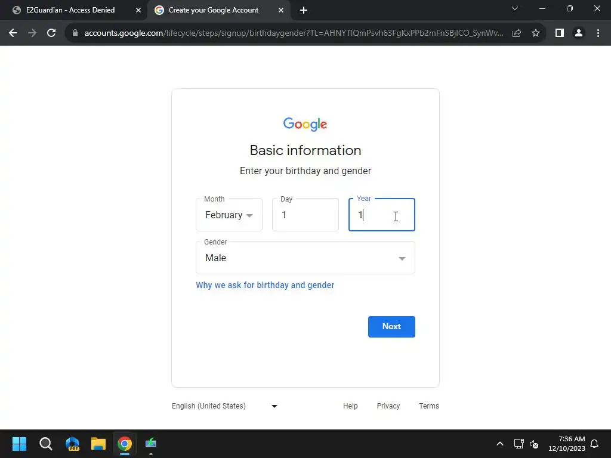The image size is (611, 458).
Task: Click the forward navigation arrow
Action: click(32, 33)
